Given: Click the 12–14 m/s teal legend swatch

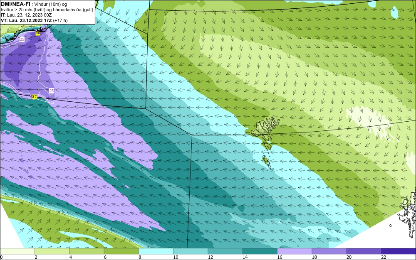Looking at the screenshot, I should click(x=225, y=251).
